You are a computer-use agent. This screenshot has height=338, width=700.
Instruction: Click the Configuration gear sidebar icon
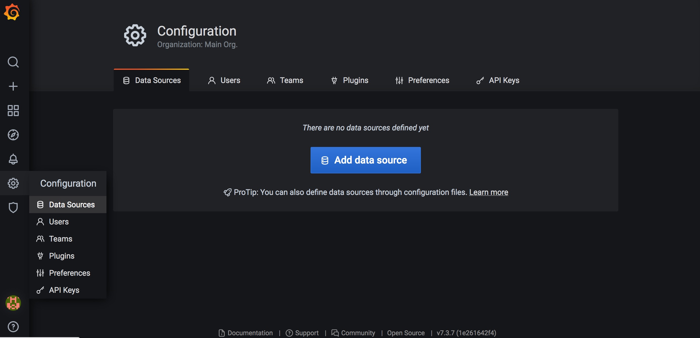click(x=13, y=183)
